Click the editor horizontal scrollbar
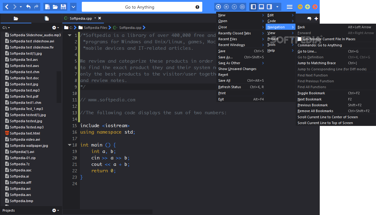Viewport: 376px width, 215px height. click(x=108, y=212)
